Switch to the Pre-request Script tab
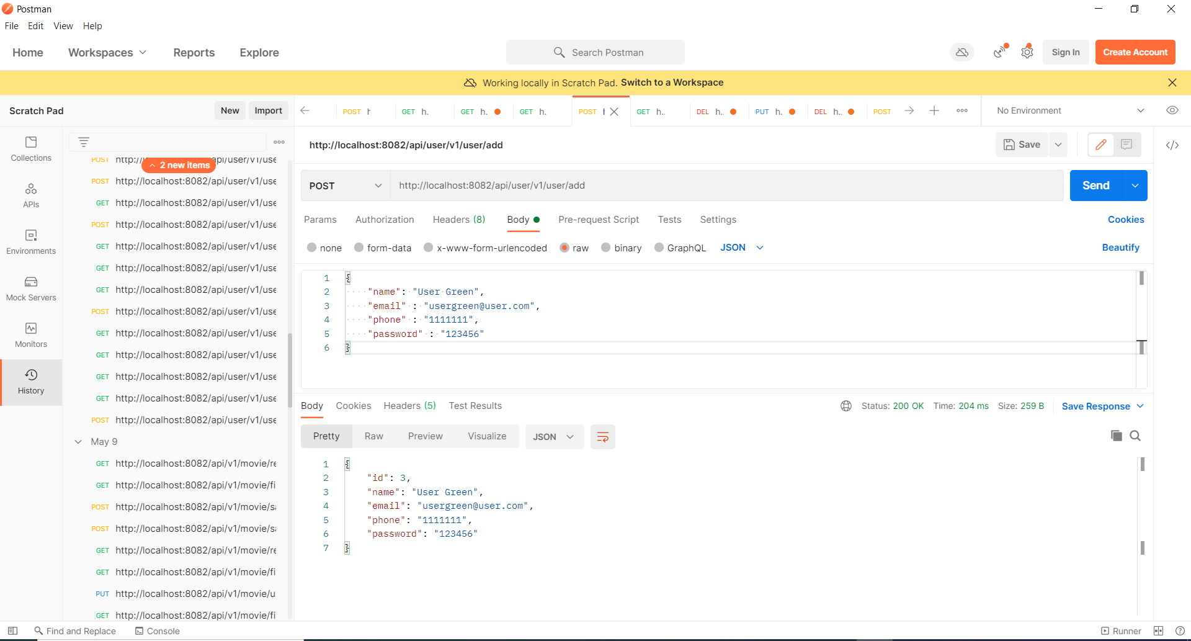Viewport: 1191px width, 641px height. point(599,220)
